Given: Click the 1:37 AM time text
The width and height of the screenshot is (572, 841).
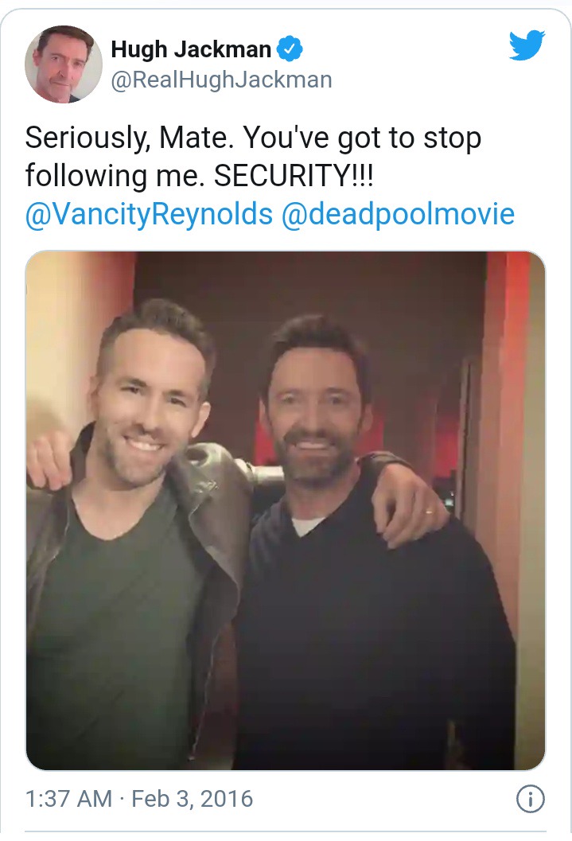Looking at the screenshot, I should point(68,799).
